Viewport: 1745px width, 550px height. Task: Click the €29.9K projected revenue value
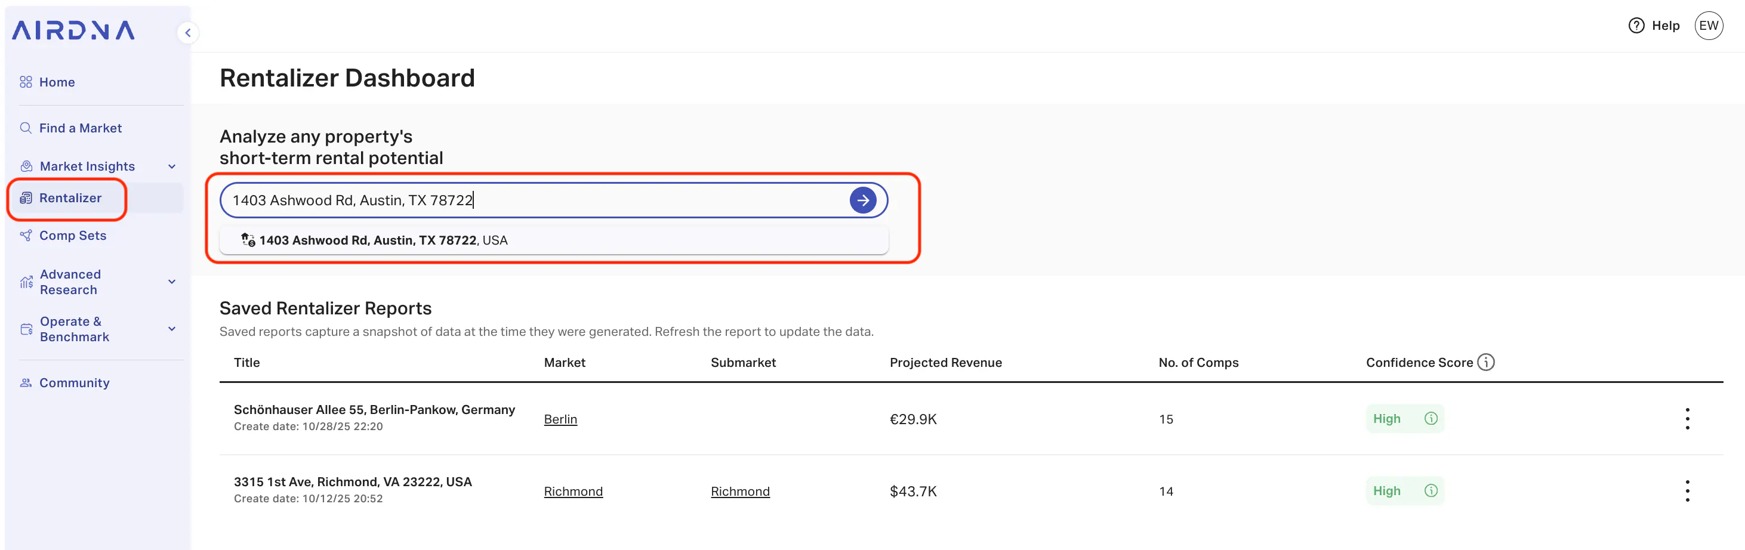point(912,419)
